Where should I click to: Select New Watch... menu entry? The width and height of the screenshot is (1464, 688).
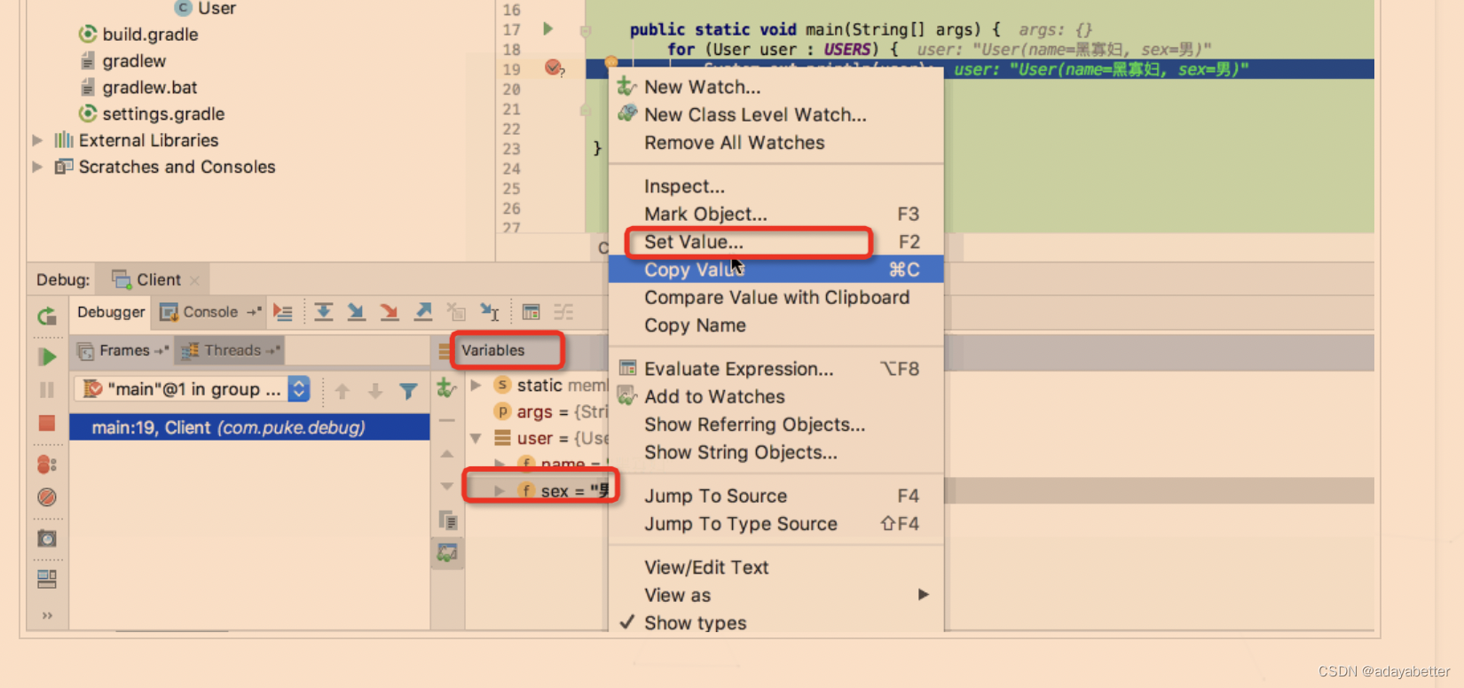tap(775, 87)
